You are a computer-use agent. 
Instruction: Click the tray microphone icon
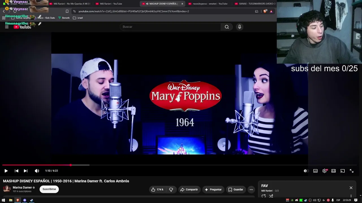[x=333, y=200]
